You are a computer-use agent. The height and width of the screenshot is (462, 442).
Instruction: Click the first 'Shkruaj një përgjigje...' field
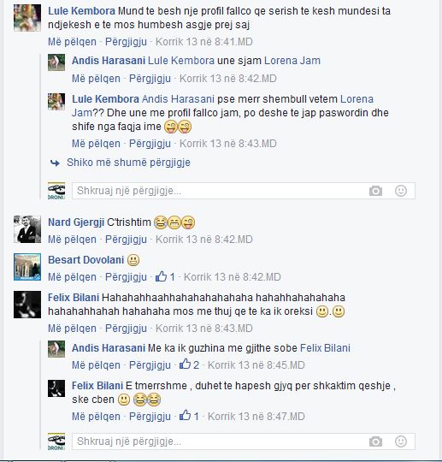244,191
